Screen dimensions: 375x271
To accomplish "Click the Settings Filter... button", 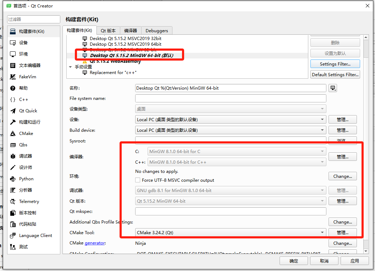I will 335,64.
